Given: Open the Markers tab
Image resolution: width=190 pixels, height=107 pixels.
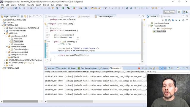Looking at the screenshot, I should click(x=50, y=68).
